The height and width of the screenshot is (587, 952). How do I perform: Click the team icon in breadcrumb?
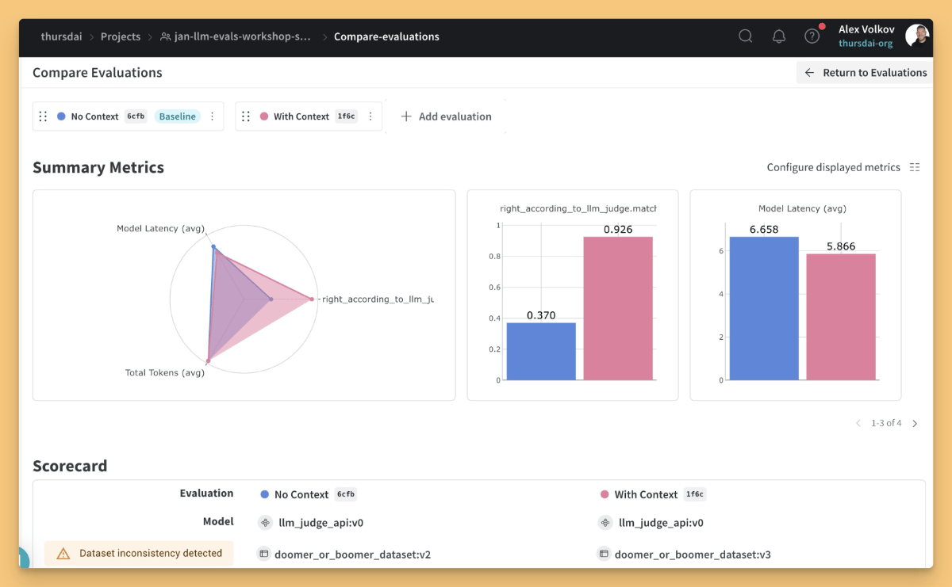click(165, 36)
